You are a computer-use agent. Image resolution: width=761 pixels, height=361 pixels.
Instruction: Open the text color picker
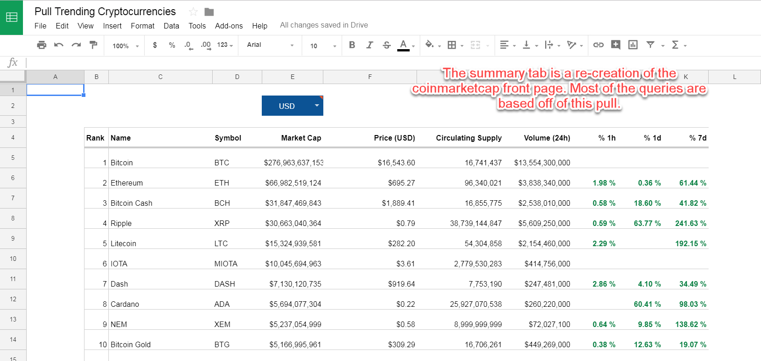coord(404,45)
